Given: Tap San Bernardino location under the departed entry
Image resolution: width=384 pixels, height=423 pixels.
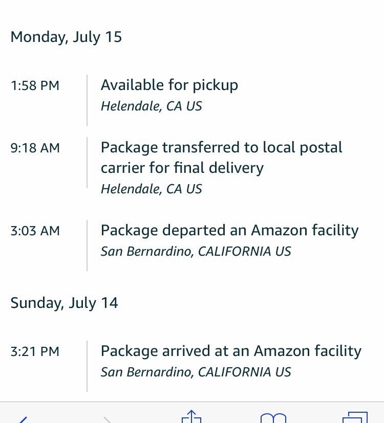Looking at the screenshot, I should coord(196,252).
